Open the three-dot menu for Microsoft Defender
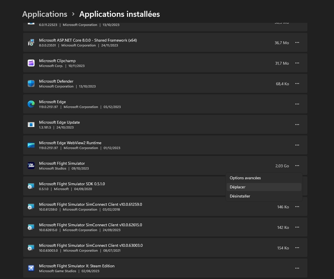Screen dimensions: 334x279 coord(297,84)
